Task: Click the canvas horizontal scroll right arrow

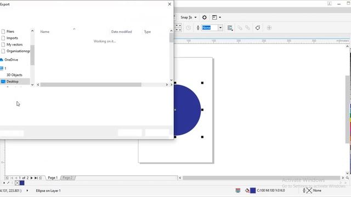Action: click(343, 178)
